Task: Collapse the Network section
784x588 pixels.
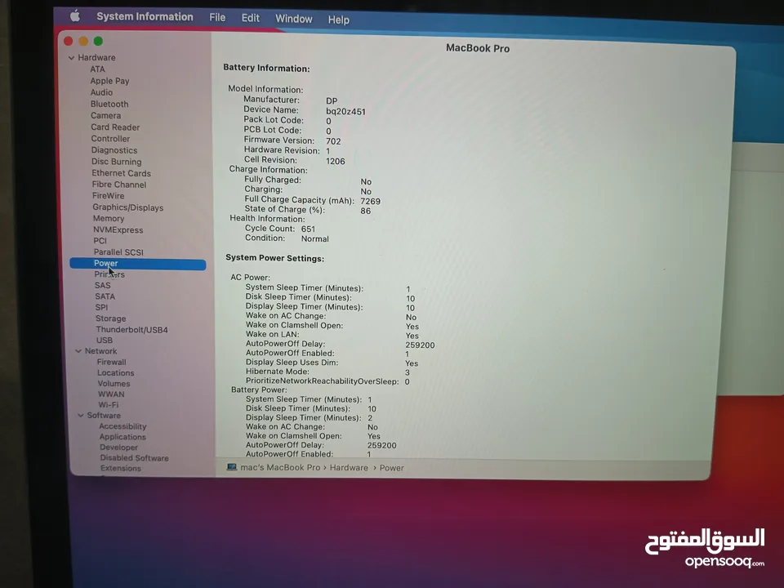Action: click(x=78, y=351)
